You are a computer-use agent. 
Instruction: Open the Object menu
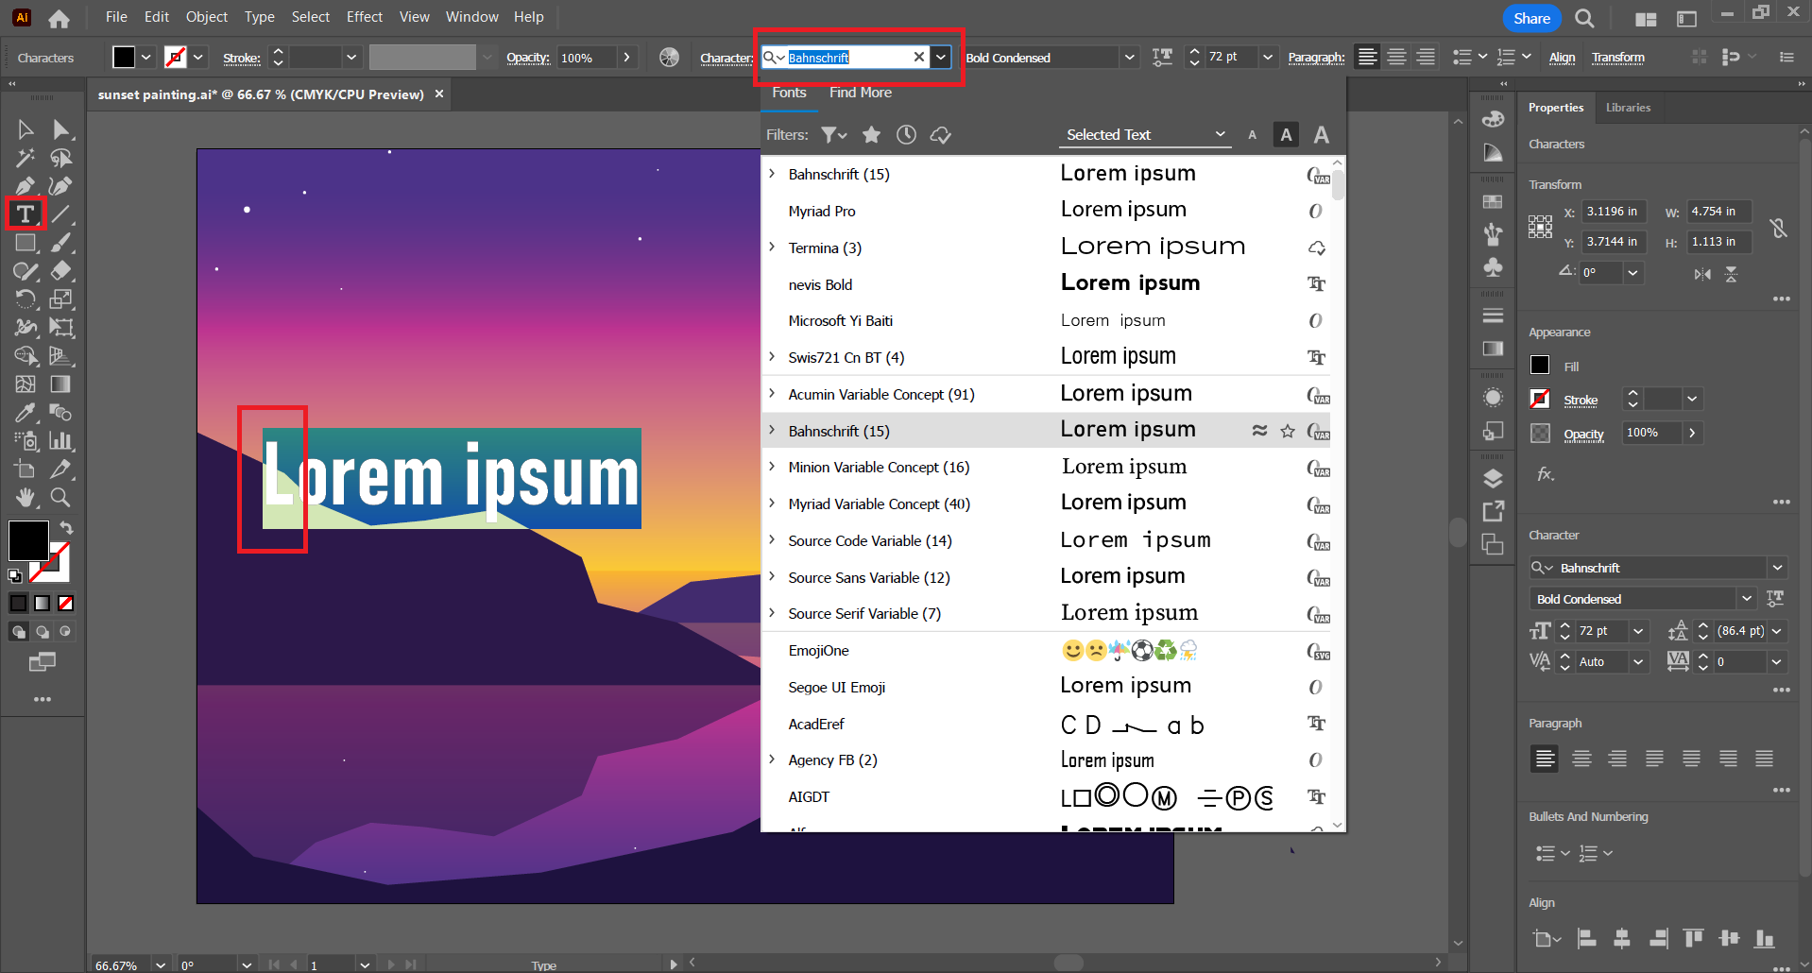[x=206, y=16]
